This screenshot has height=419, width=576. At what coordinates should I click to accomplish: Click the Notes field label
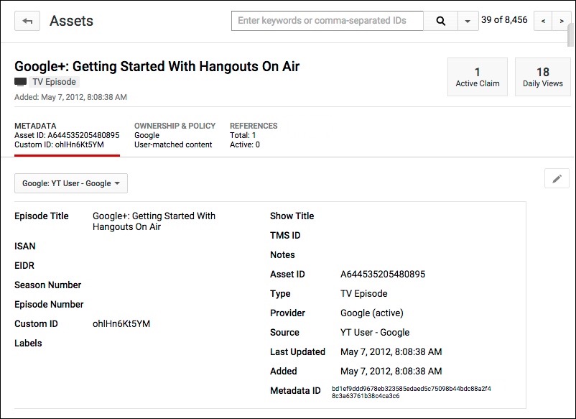[x=282, y=255]
